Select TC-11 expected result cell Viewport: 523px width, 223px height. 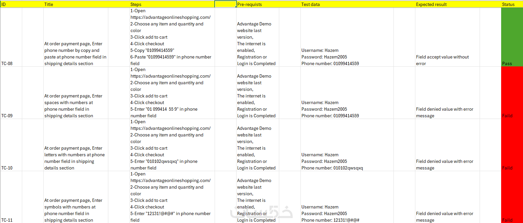coord(447,197)
